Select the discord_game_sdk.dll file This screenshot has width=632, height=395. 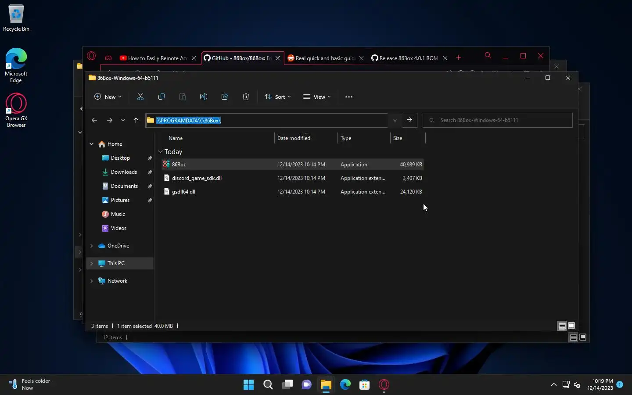pyautogui.click(x=292, y=178)
